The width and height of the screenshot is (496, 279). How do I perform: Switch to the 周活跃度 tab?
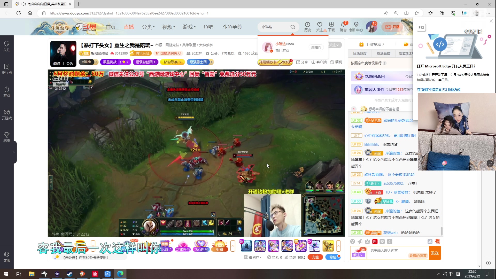click(383, 53)
